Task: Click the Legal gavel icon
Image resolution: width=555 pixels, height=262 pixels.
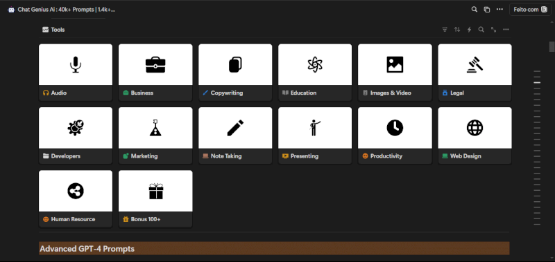Action: coord(475,64)
